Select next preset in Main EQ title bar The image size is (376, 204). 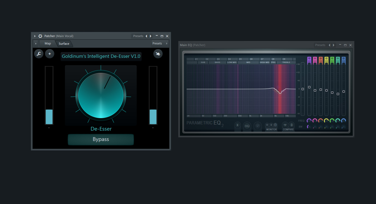point(334,45)
